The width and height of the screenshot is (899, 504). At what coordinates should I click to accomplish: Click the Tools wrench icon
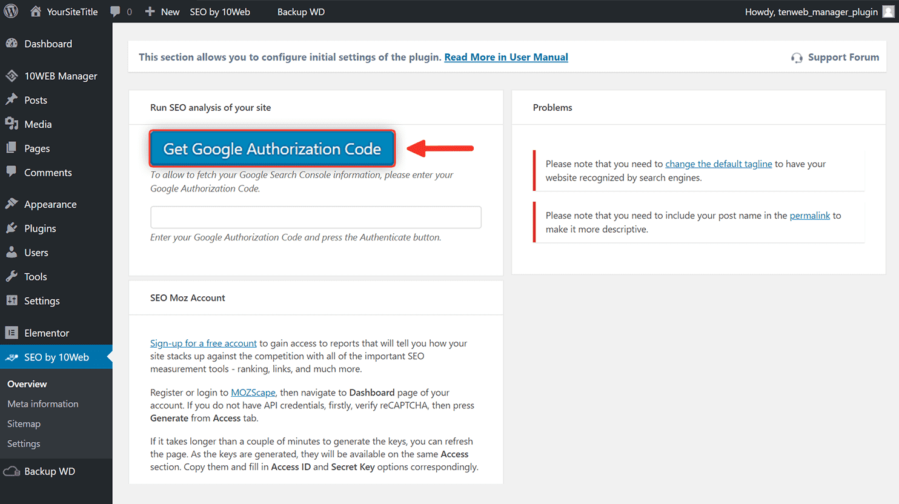coord(12,276)
